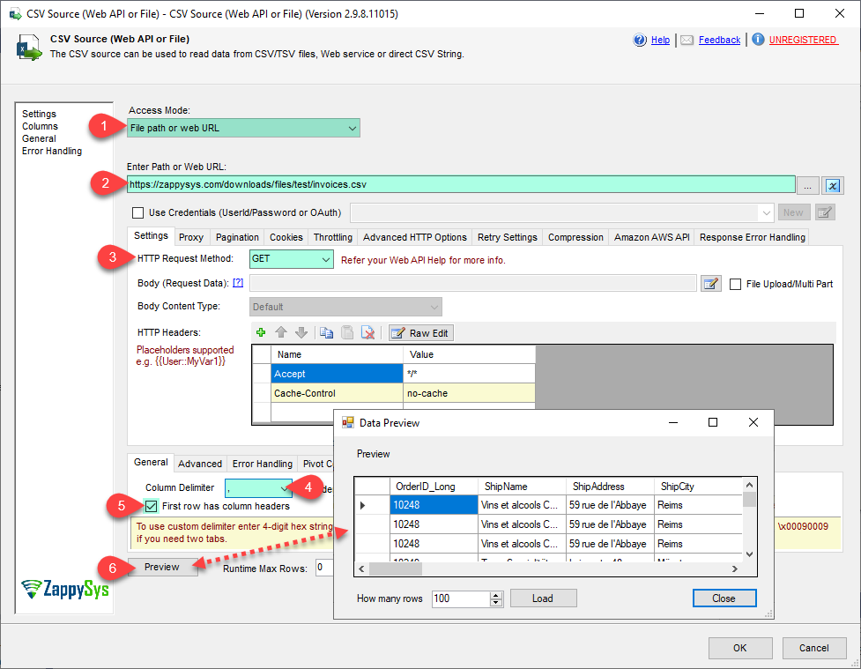Viewport: 861px width, 669px height.
Task: Select General in the left panel
Action: tap(39, 138)
